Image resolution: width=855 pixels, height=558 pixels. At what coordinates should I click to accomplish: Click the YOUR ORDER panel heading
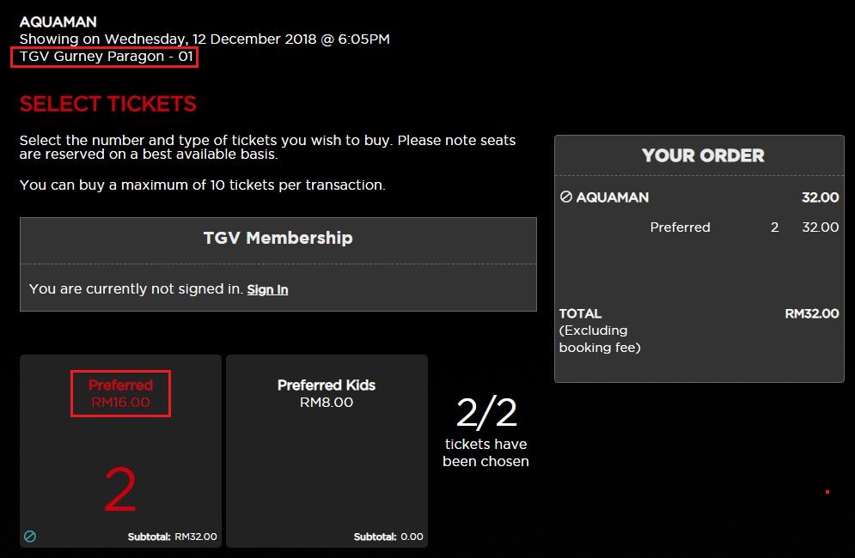tap(702, 155)
